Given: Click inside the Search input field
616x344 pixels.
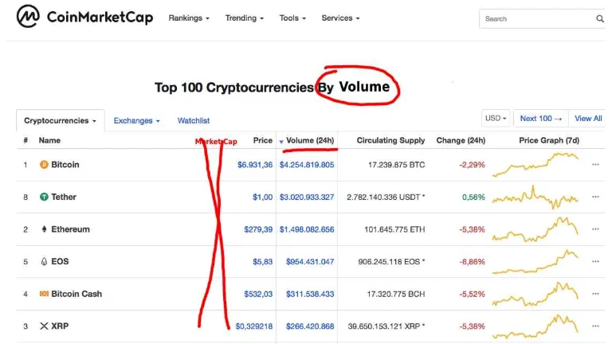Looking at the screenshot, I should (x=536, y=18).
